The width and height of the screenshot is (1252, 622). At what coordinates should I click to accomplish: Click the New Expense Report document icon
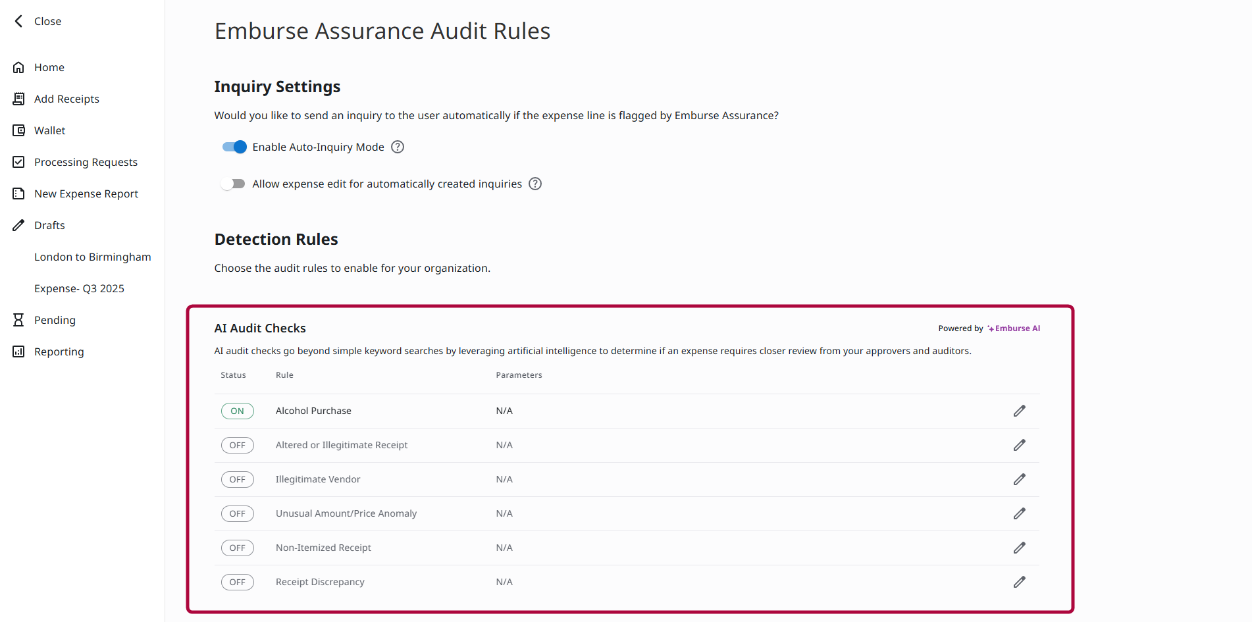(x=19, y=193)
